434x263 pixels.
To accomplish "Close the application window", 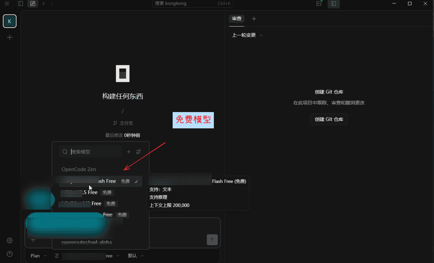I will point(425,4).
